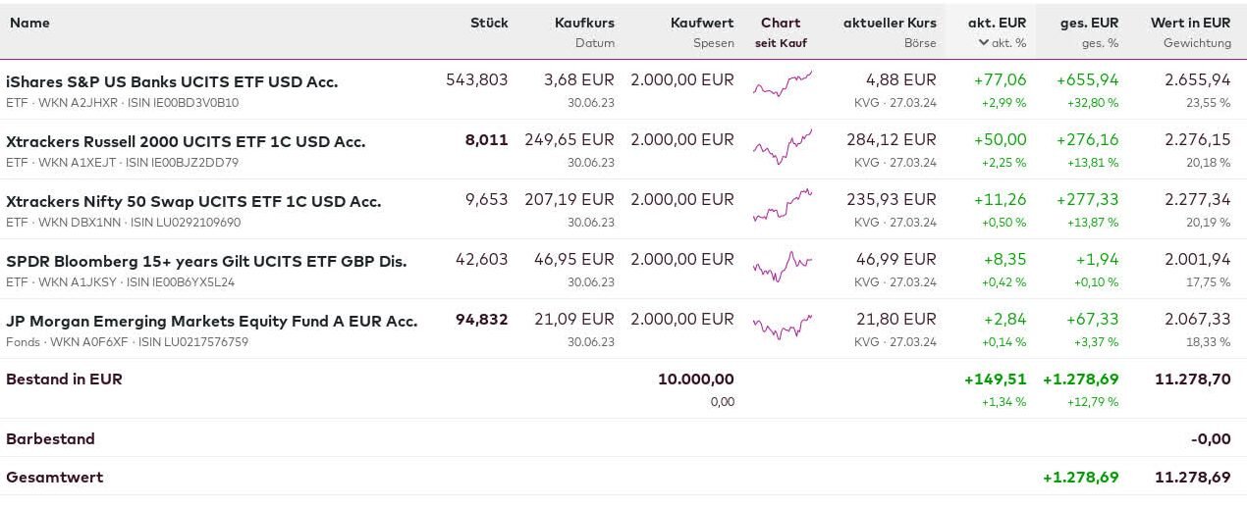The width and height of the screenshot is (1247, 507).
Task: Open the iShares S&P US Banks sparkline chart
Action: pyautogui.click(x=783, y=84)
